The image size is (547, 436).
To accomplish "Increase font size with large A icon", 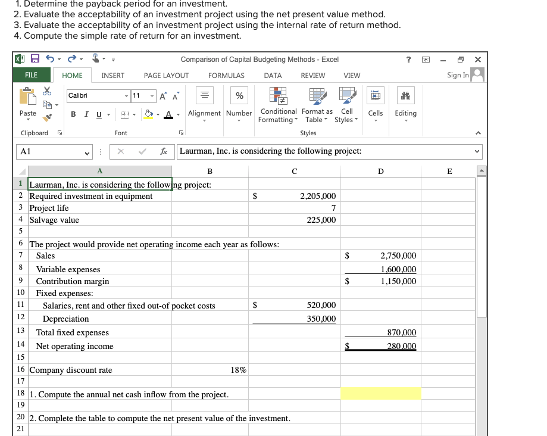I will [x=163, y=96].
